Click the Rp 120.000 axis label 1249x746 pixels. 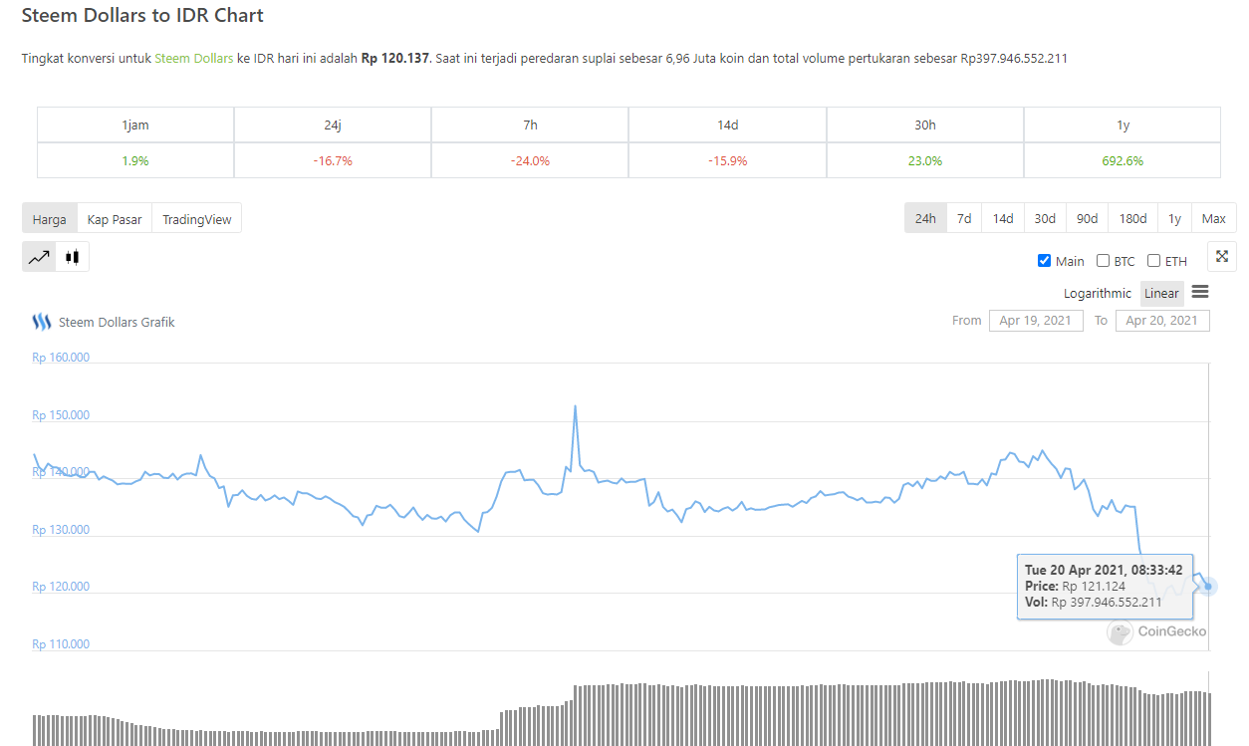61,587
